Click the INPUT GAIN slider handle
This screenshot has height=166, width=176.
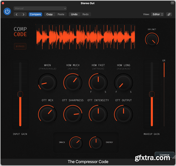(20, 94)
